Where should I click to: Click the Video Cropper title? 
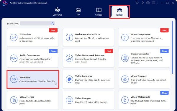click(x=83, y=98)
